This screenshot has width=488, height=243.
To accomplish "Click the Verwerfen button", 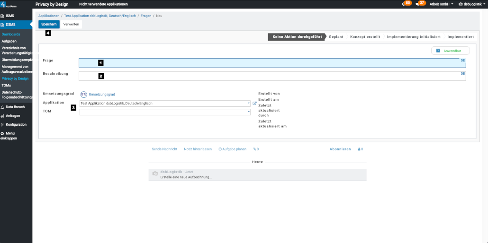I will click(x=71, y=24).
